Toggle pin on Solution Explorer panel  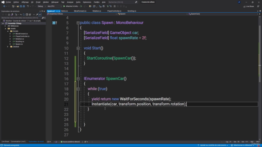[x=42, y=11]
